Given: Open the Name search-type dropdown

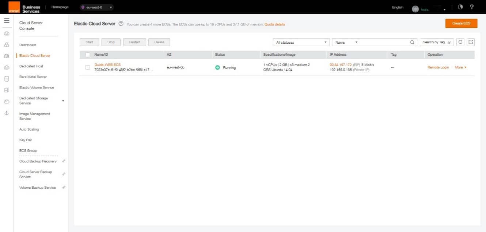Looking at the screenshot, I should [x=346, y=42].
